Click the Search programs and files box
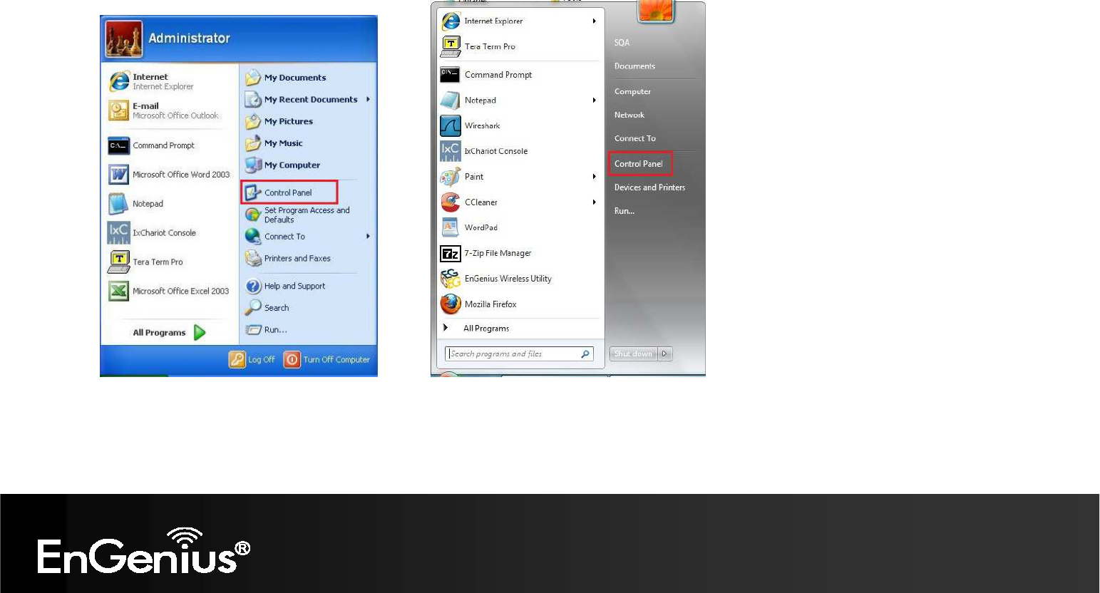1100x593 pixels. 519,354
